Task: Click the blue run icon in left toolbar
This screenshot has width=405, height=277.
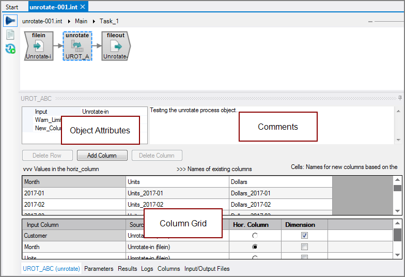Action: coord(10,21)
